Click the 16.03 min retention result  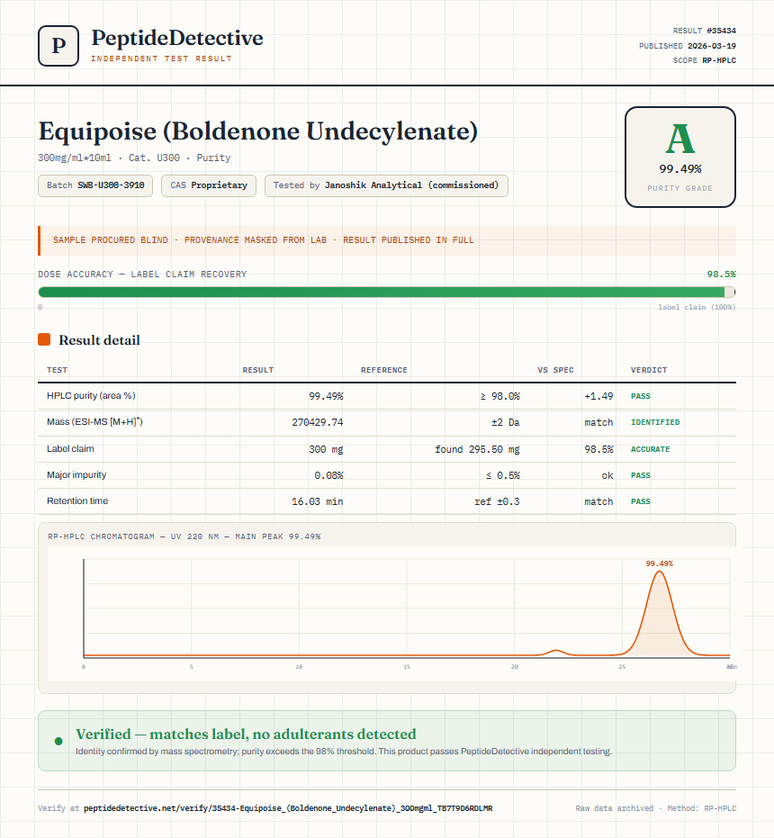[318, 501]
